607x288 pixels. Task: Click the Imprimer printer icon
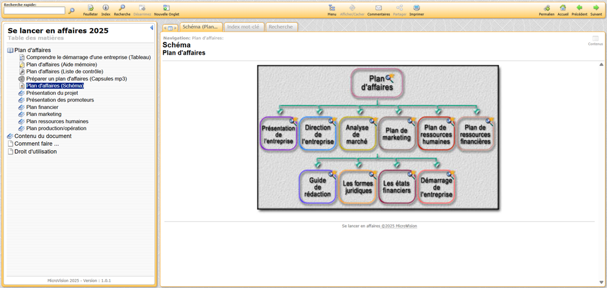(417, 8)
